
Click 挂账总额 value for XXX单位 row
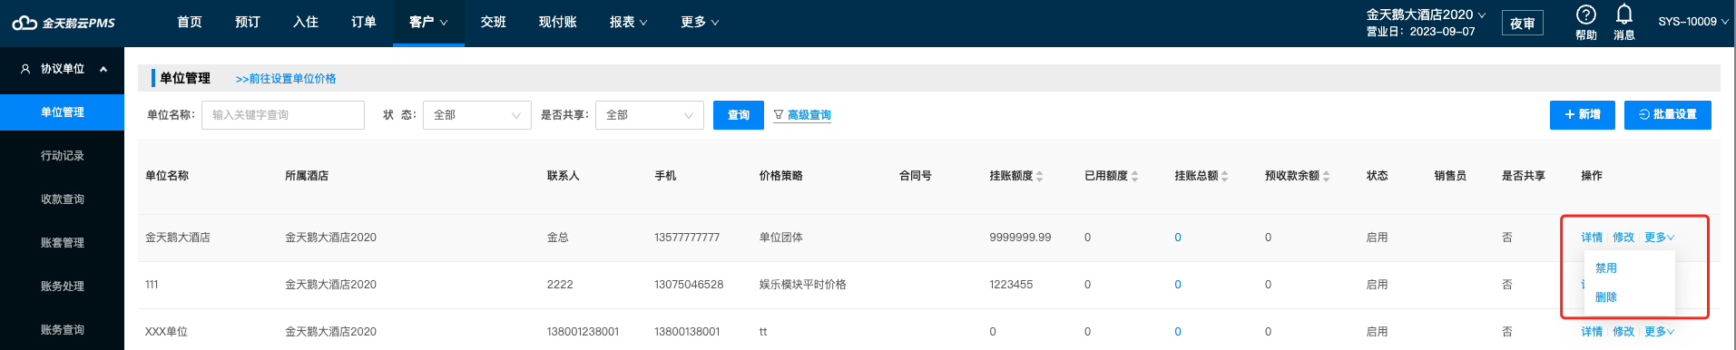tap(1178, 332)
